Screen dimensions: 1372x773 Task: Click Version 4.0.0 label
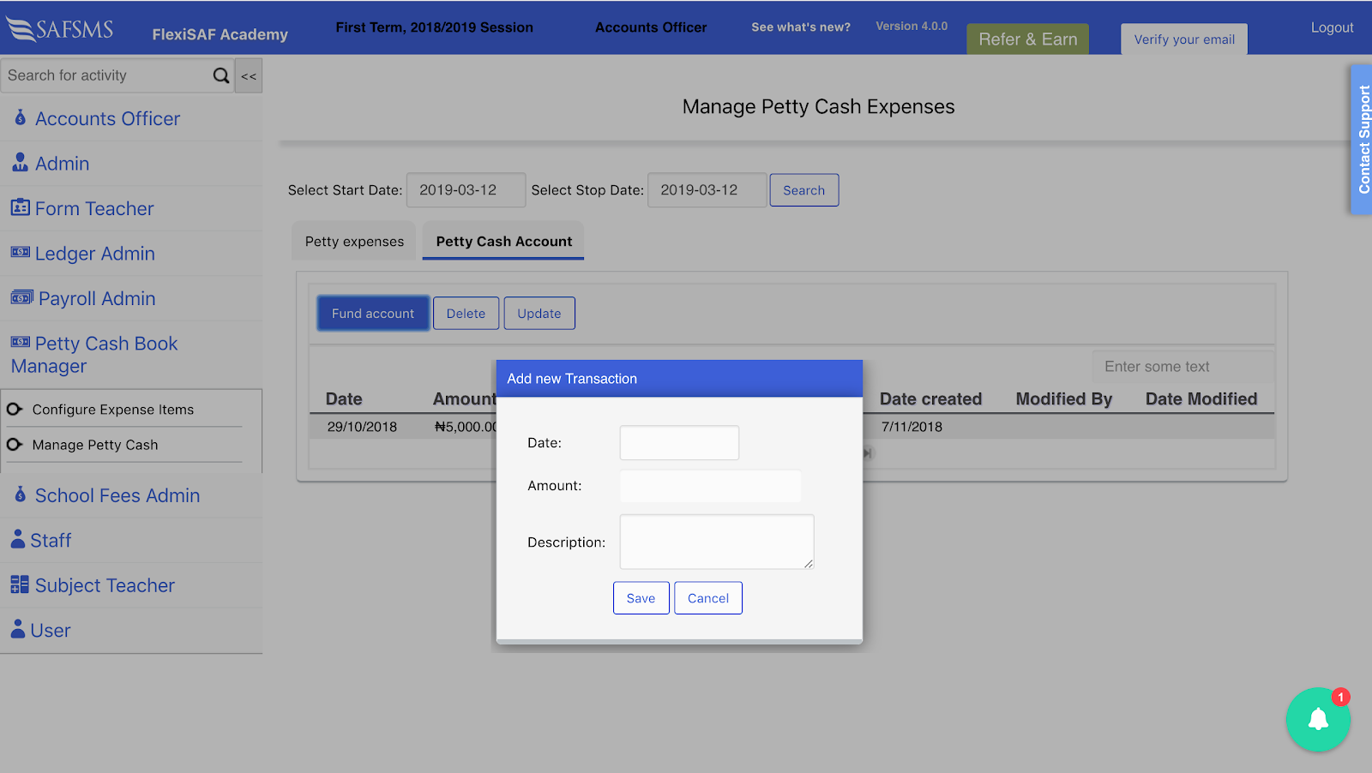(912, 27)
